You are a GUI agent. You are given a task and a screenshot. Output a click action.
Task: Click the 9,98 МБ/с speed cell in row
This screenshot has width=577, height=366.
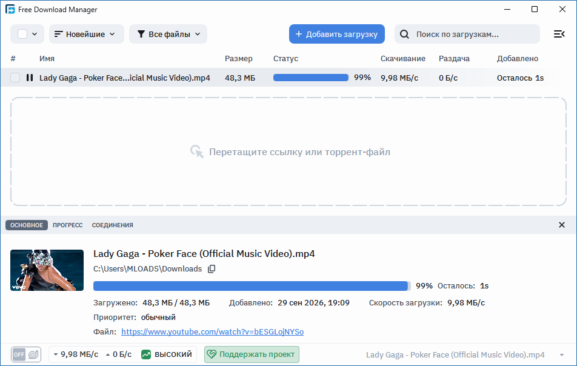pyautogui.click(x=399, y=78)
